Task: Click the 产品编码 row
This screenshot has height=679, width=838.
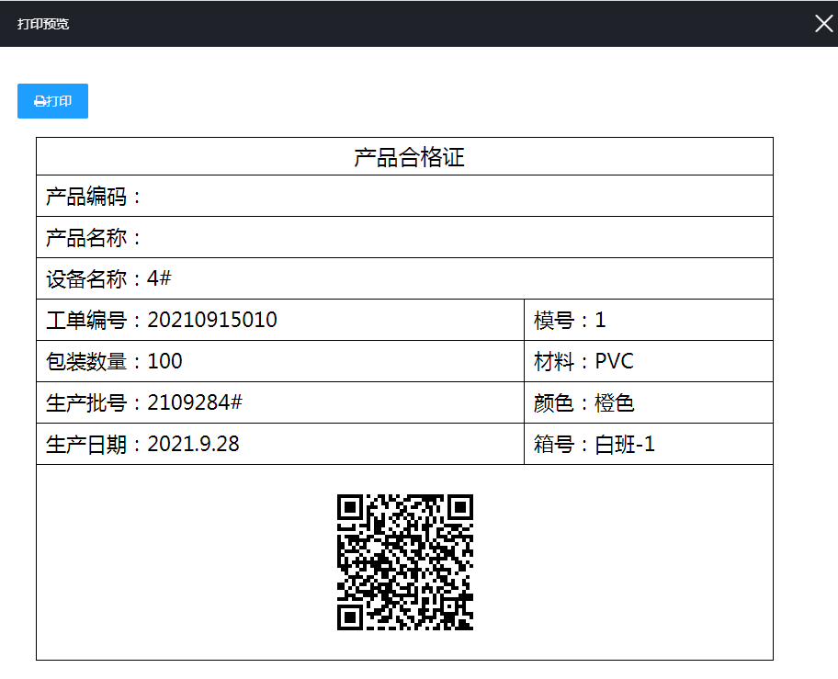Action: tap(404, 196)
